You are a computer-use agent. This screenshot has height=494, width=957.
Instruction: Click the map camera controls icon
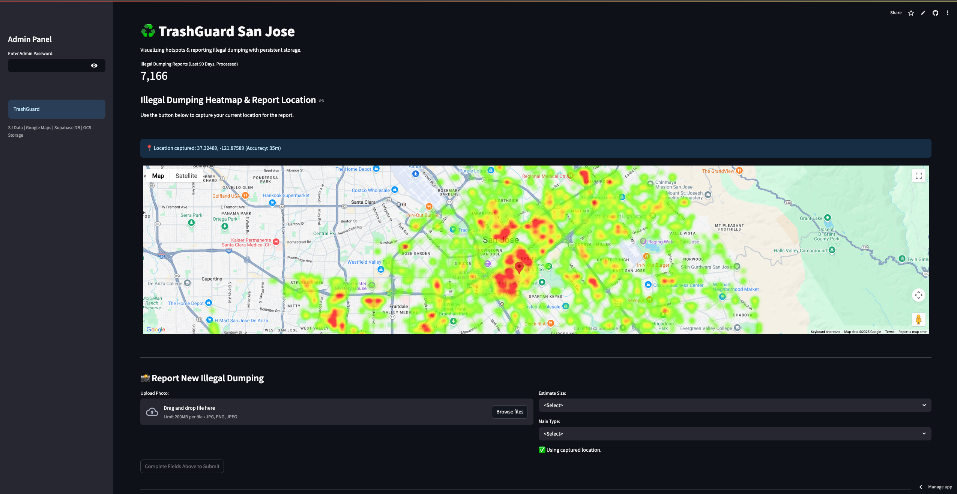pyautogui.click(x=918, y=295)
